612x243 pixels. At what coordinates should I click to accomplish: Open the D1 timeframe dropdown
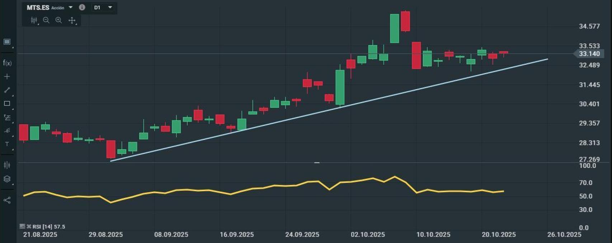110,8
